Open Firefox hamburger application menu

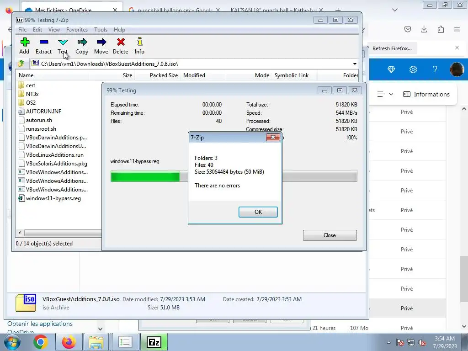pos(457,29)
